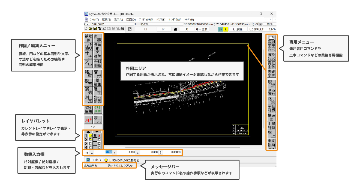
Task: Select the 円/楕円 circle-ellipse tool
Action: click(x=98, y=55)
